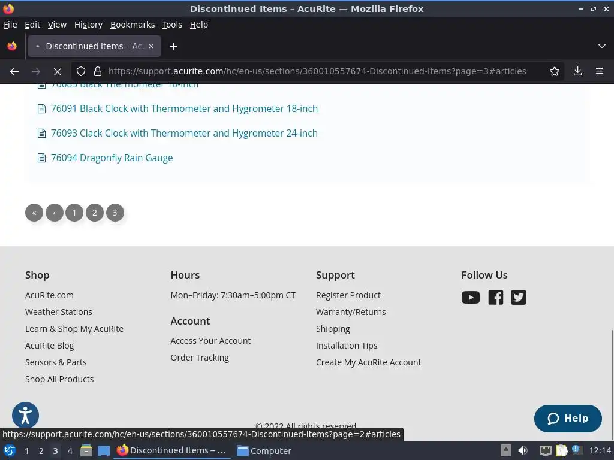
Task: Open 76091 Black Clock 18-inch article
Action: pos(185,109)
